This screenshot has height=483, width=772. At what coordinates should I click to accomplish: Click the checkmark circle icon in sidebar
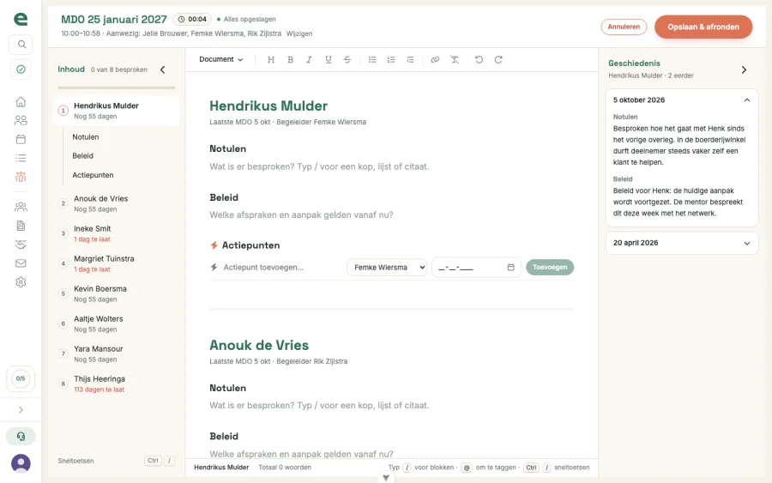coord(21,69)
